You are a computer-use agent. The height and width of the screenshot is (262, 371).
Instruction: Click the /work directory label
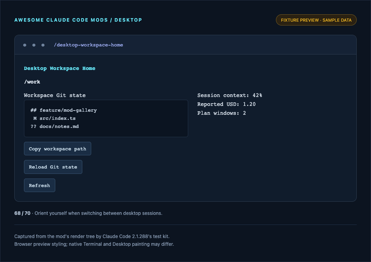coord(32,82)
